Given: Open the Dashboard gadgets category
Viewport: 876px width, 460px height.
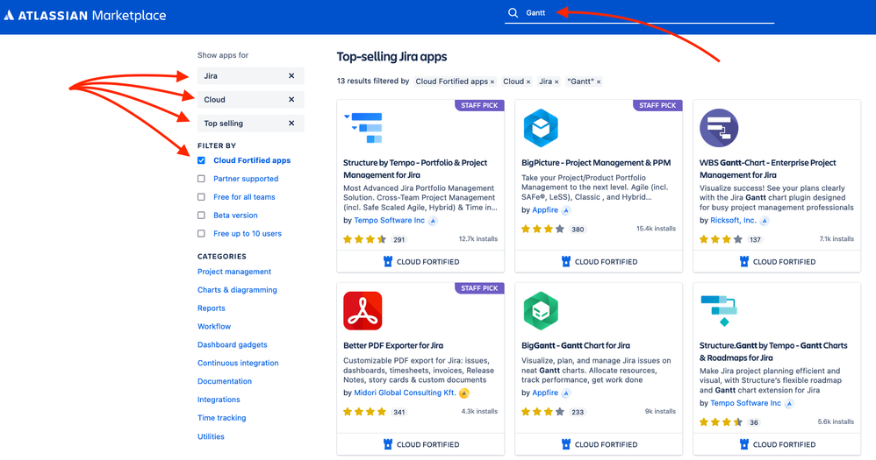Looking at the screenshot, I should click(x=233, y=344).
